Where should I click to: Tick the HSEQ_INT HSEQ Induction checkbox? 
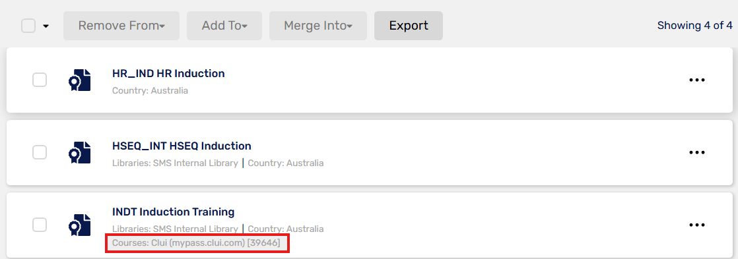pos(40,152)
